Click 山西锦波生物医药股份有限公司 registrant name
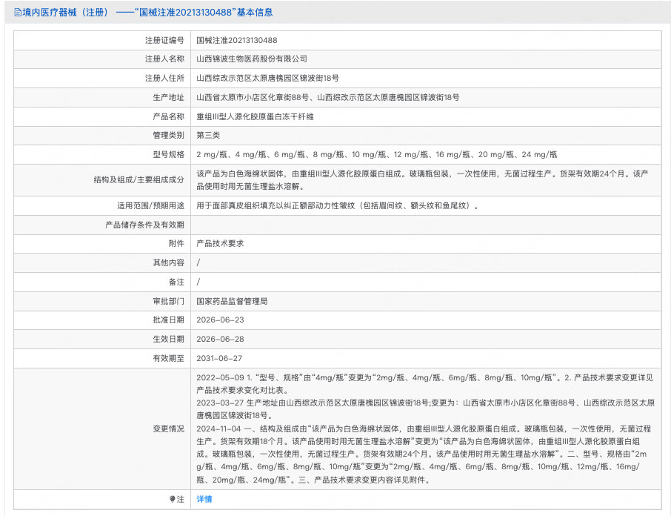The image size is (671, 516). click(252, 59)
